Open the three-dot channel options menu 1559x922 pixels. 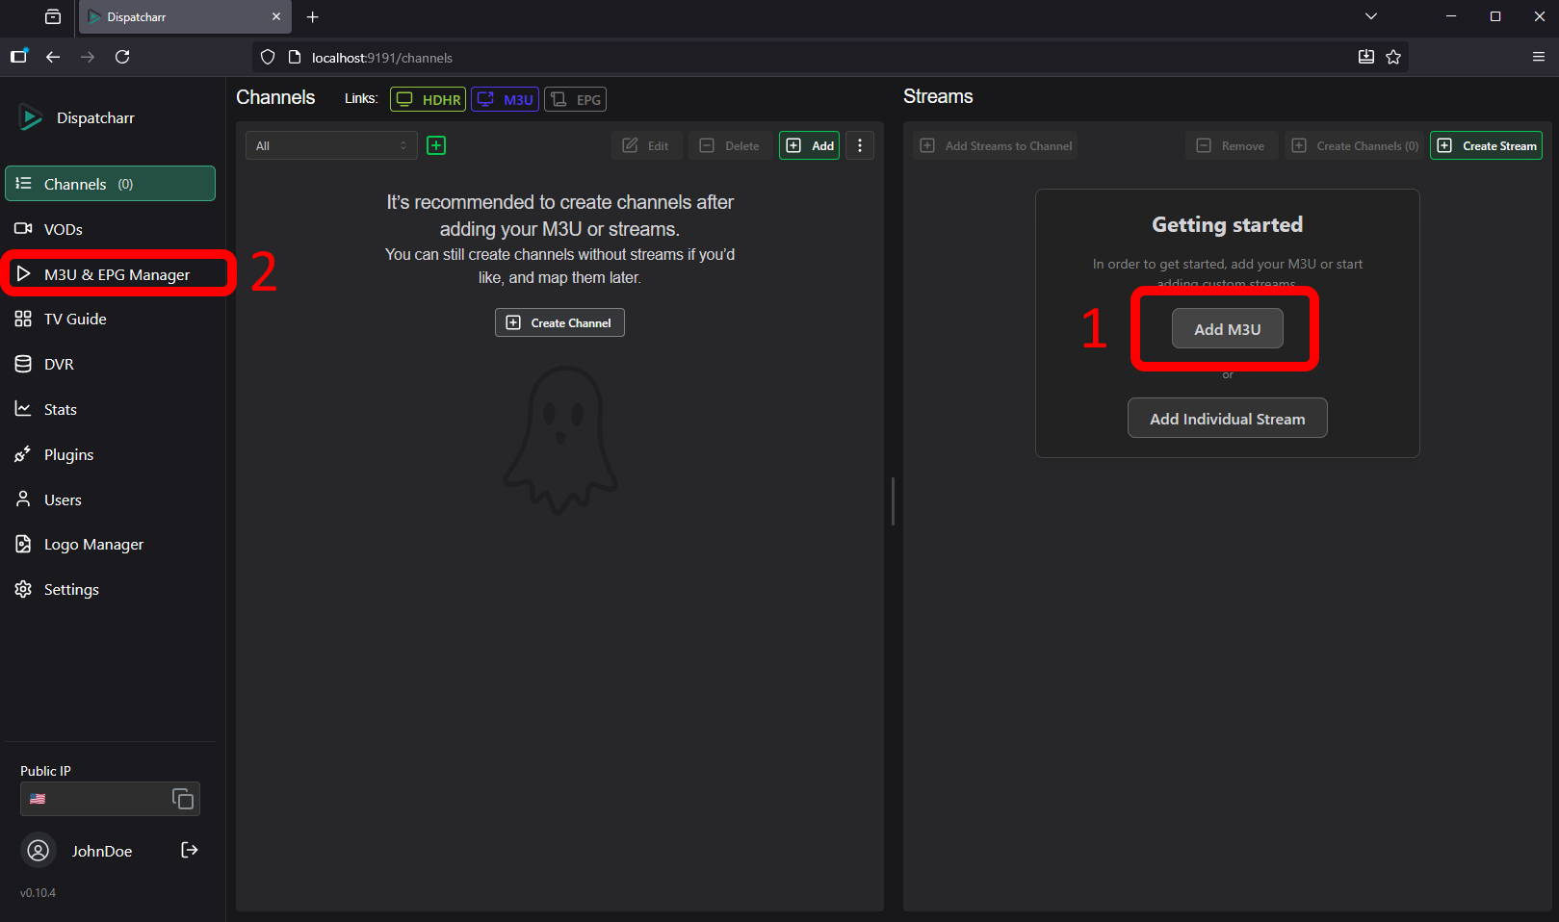click(x=860, y=145)
